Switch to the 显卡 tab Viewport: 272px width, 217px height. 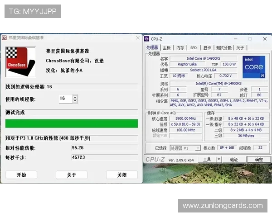point(207,48)
